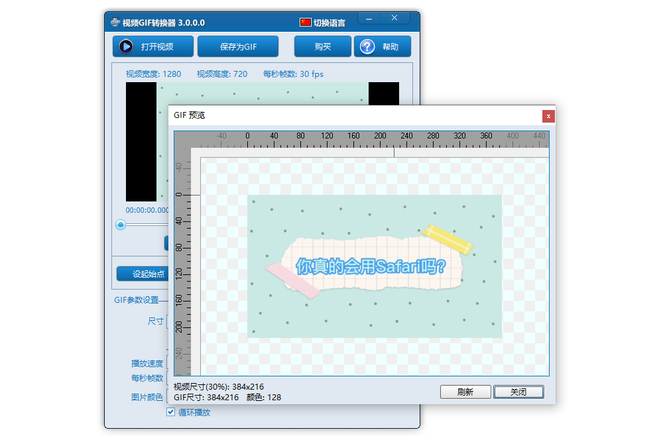Click the 播放速度 playback speed label
Image resolution: width=663 pixels, height=442 pixels.
pyautogui.click(x=147, y=363)
